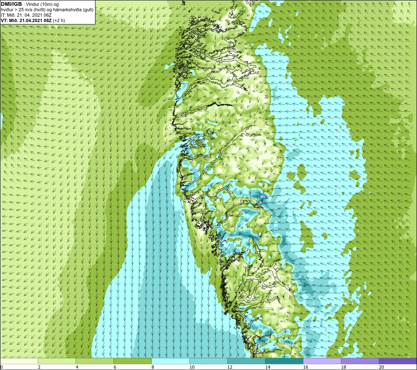Image resolution: width=417 pixels, height=370 pixels.
Task: Click the 18–20 m/s purple legend swatch
Action: (360, 361)
